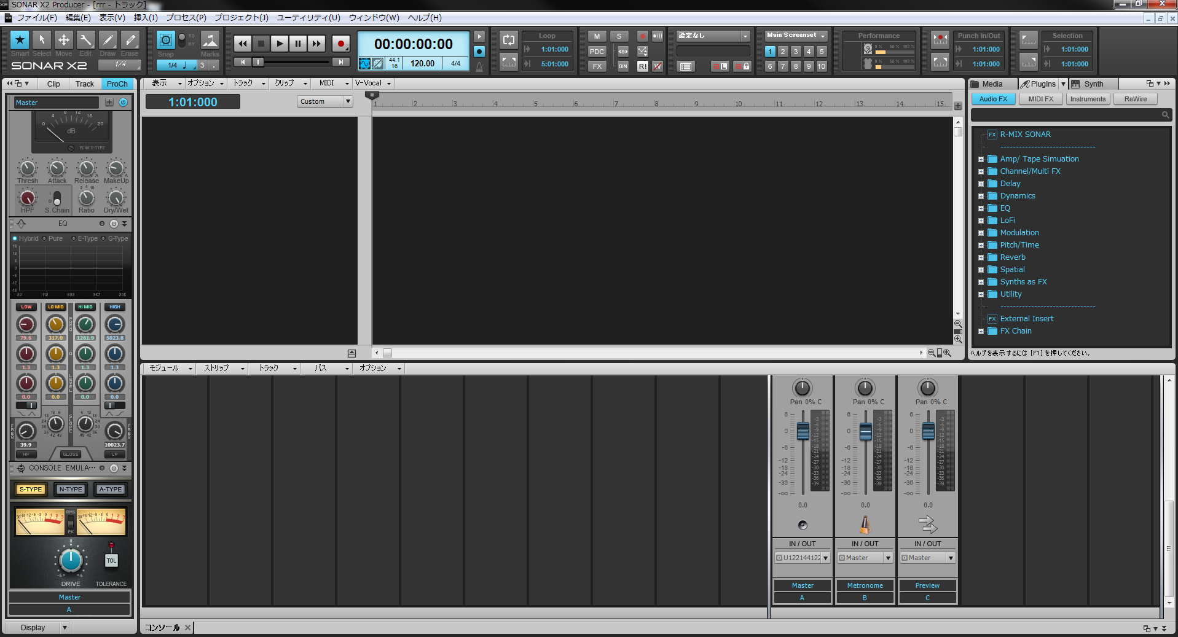Toggle PDC override button
The image size is (1178, 637).
[x=597, y=52]
